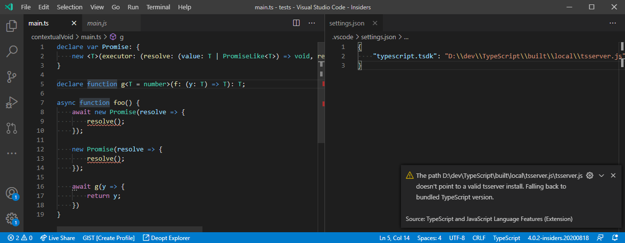
Task: Toggle the notifications bell in status bar
Action: pos(614,238)
